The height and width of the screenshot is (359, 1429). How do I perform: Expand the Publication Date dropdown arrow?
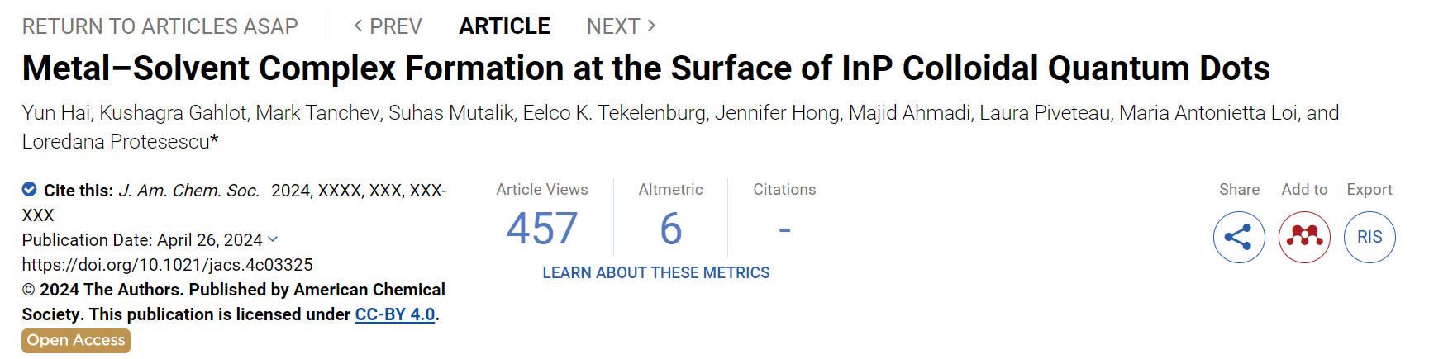[274, 239]
